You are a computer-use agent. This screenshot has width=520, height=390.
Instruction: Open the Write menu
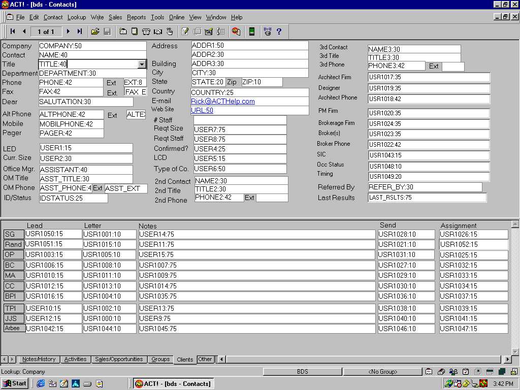pyautogui.click(x=97, y=17)
